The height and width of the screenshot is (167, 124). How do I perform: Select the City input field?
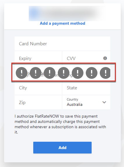tap(38, 88)
